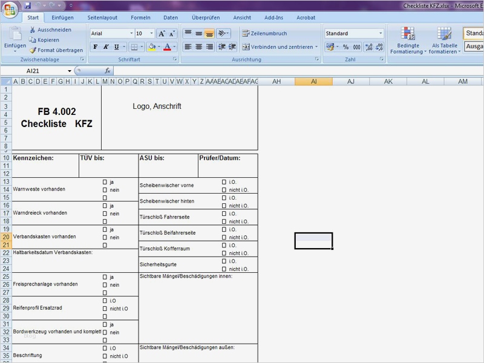Viewport: 484px width, 363px height.
Task: Open the Acrobat tab
Action: 306,18
